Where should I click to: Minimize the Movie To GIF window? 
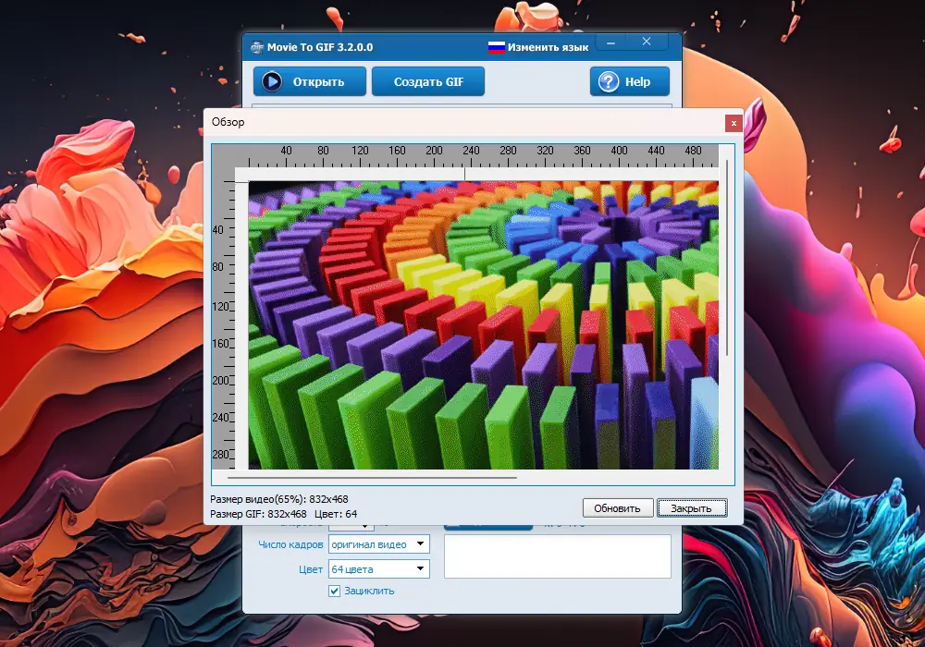[611, 43]
